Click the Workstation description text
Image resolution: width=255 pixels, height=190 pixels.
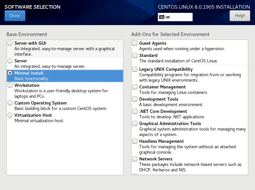click(x=61, y=94)
